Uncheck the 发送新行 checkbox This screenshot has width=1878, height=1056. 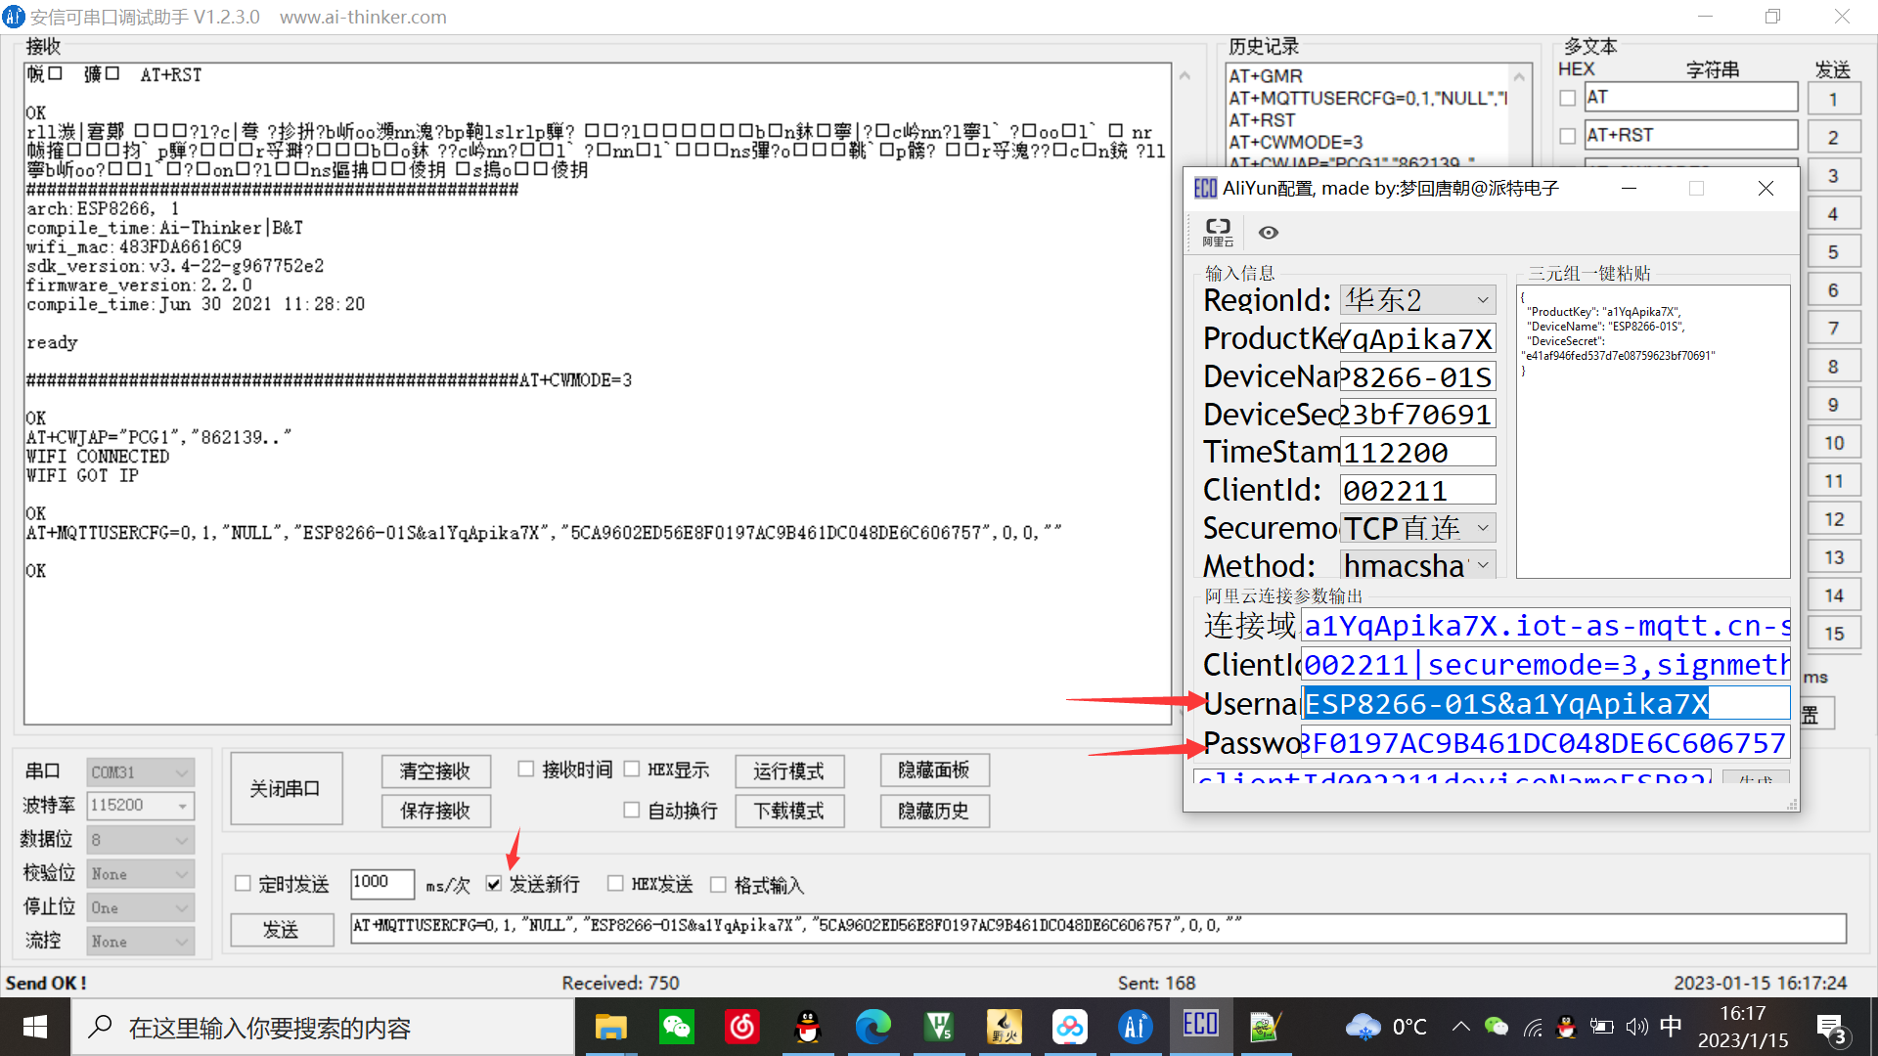[x=494, y=884]
